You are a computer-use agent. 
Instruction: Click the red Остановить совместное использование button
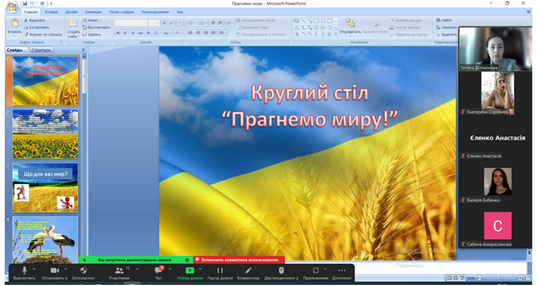coord(239,260)
